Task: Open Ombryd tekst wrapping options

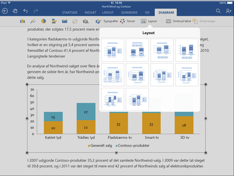Action: click(178, 21)
